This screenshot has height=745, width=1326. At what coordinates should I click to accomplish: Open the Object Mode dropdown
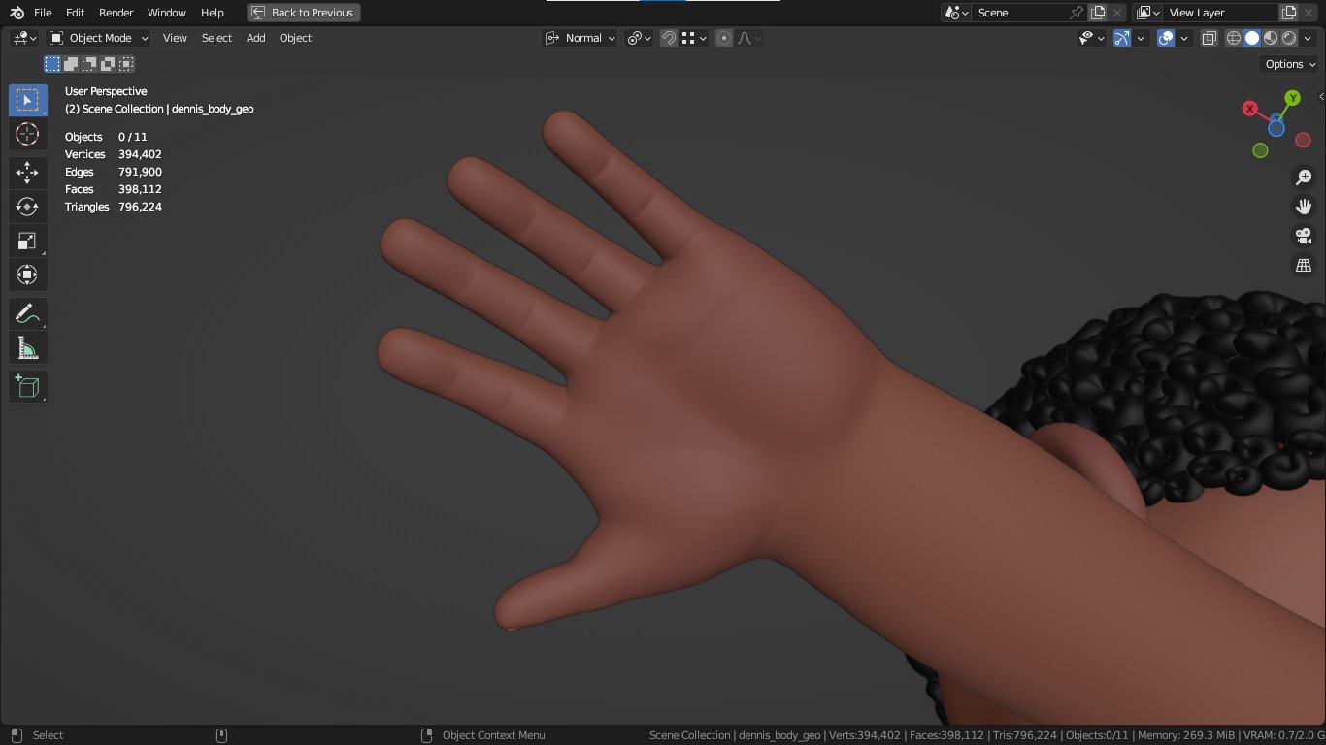click(99, 38)
